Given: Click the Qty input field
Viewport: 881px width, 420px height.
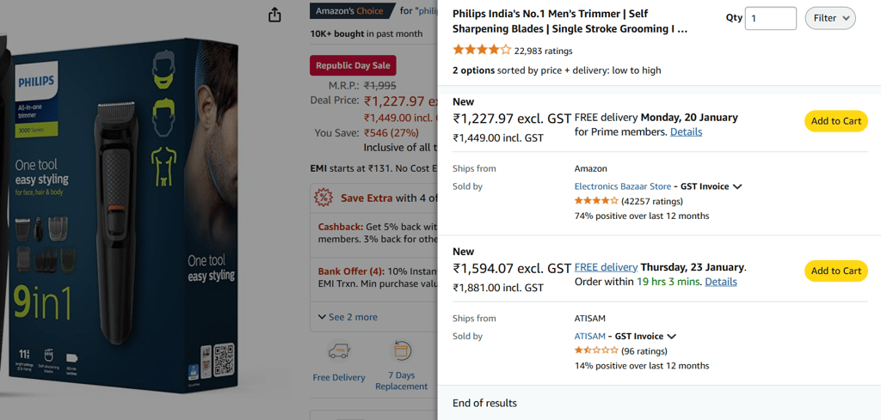Looking at the screenshot, I should 770,18.
